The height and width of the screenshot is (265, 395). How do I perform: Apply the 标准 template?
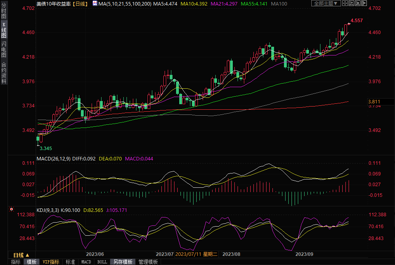(70, 262)
